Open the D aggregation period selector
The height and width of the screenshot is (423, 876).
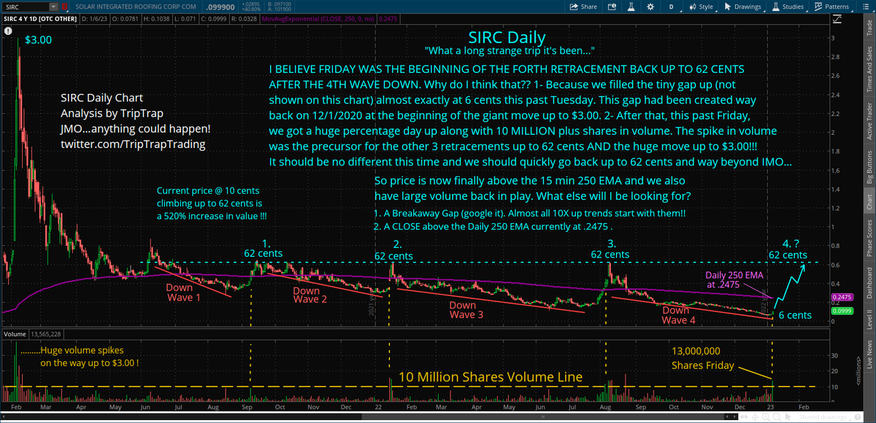pos(672,7)
